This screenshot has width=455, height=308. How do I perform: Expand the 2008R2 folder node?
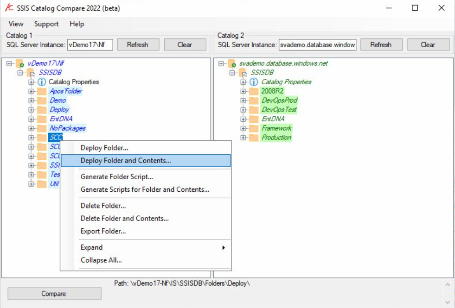click(243, 91)
